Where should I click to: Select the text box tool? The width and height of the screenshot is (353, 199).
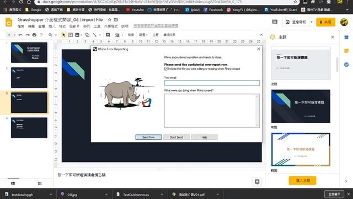(x=71, y=35)
